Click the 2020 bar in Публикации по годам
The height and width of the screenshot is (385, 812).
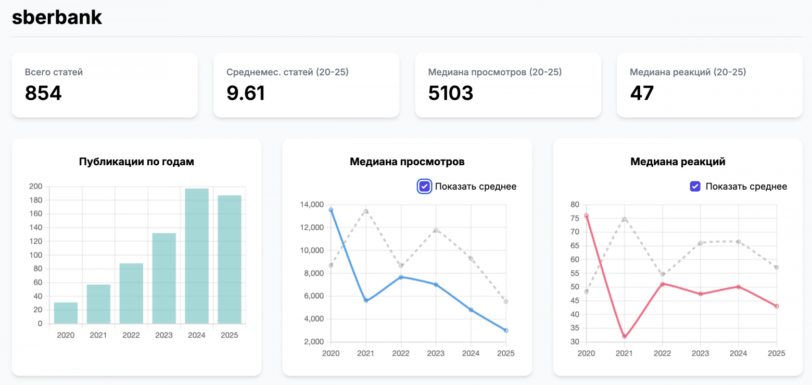[x=66, y=313]
